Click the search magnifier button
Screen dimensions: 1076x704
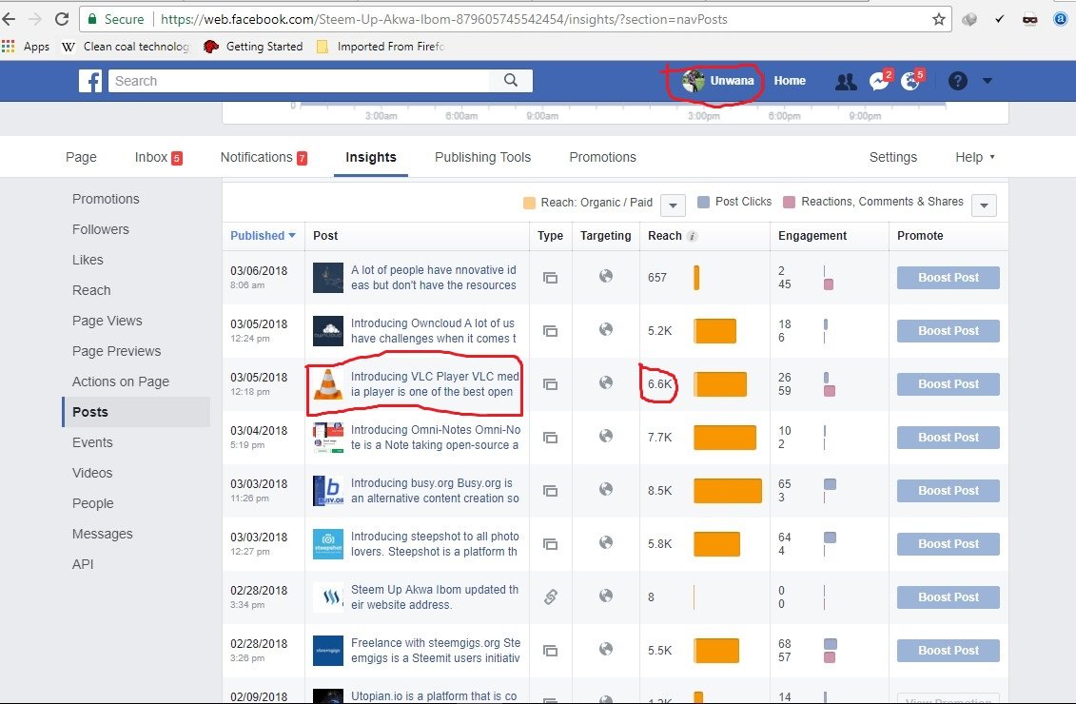pos(511,80)
